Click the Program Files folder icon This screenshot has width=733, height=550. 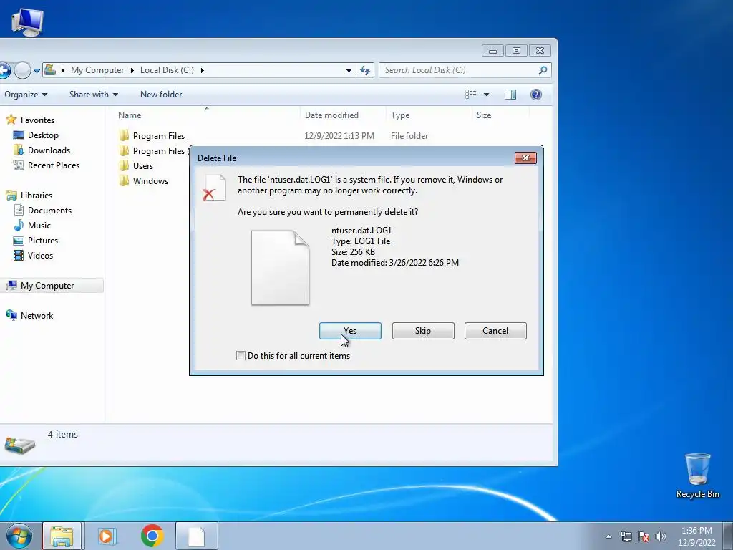click(124, 135)
